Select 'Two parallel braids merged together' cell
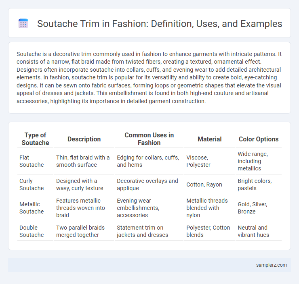 (x=84, y=231)
